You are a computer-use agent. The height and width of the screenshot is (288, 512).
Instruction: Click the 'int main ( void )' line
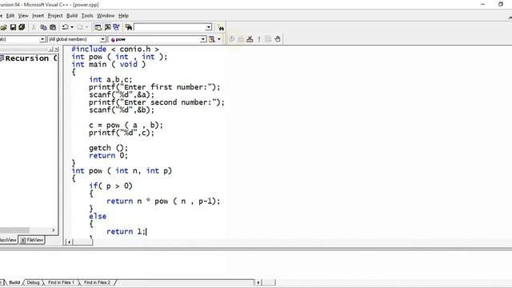pos(109,64)
